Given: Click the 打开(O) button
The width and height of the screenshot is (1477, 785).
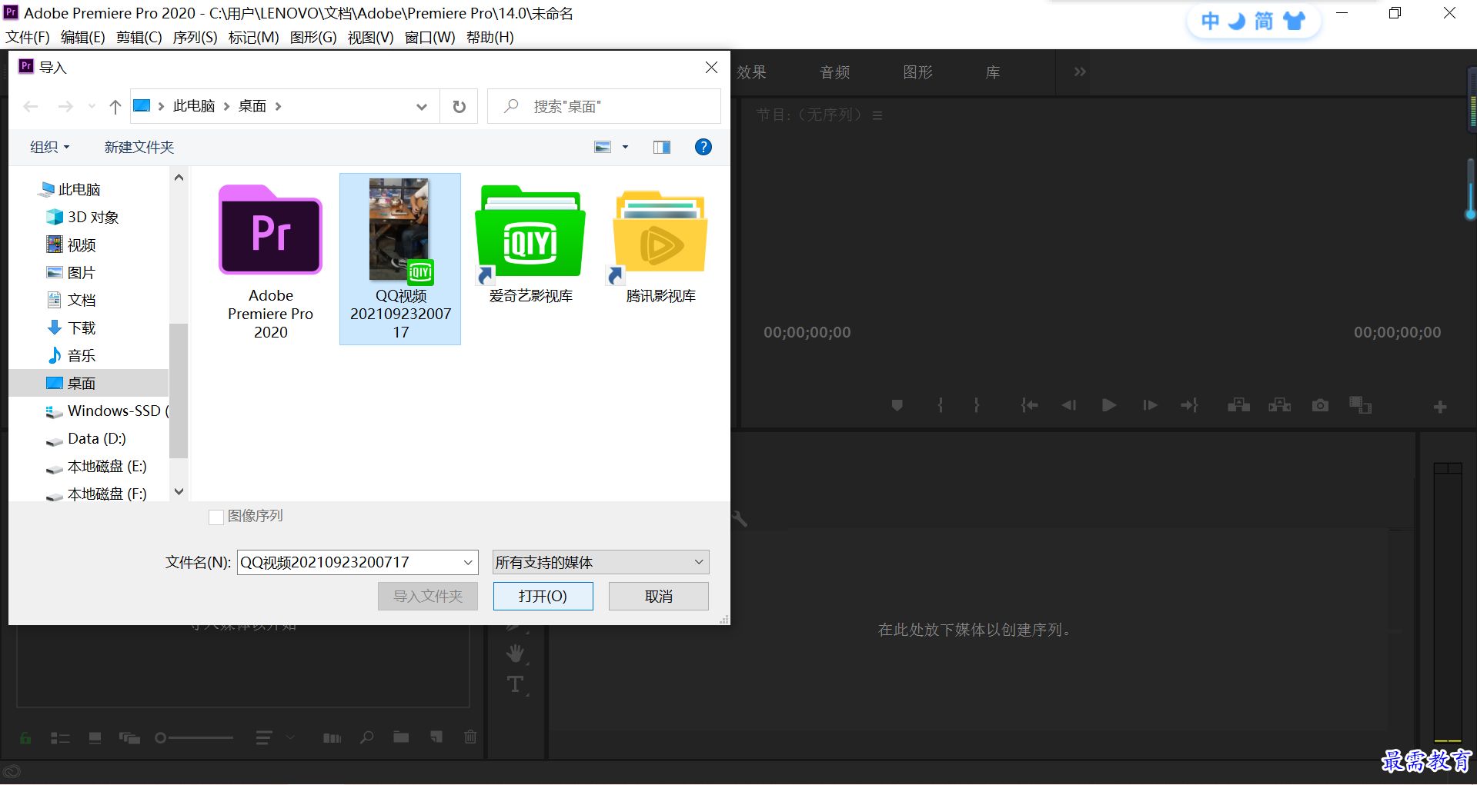Looking at the screenshot, I should 543,596.
